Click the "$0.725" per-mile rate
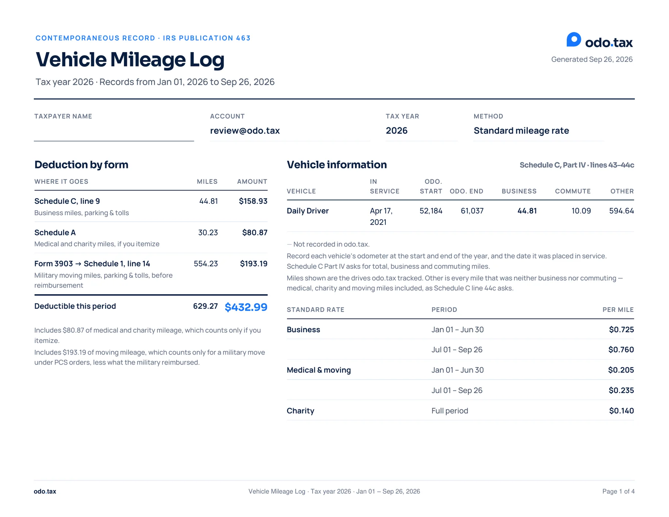669x517 pixels. tap(621, 330)
